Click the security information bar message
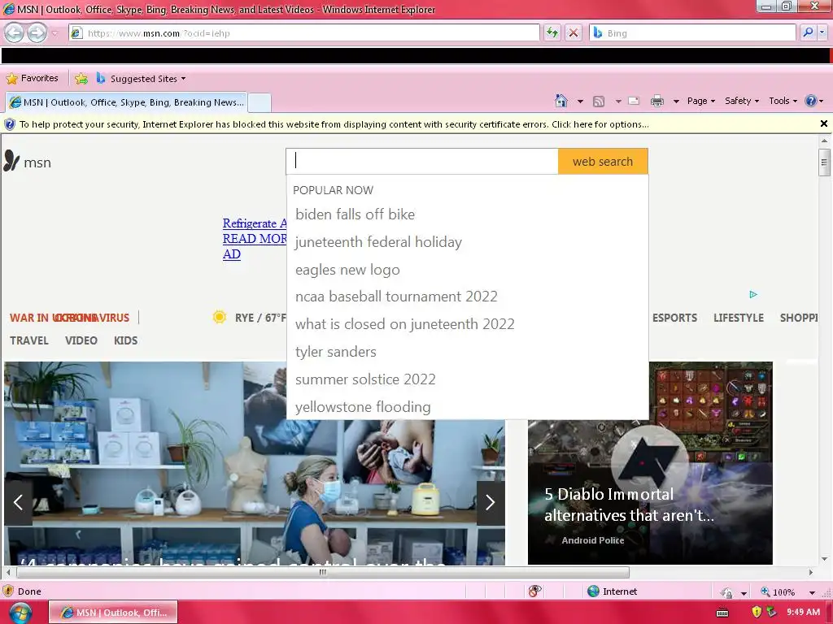This screenshot has height=624, width=833. click(334, 124)
